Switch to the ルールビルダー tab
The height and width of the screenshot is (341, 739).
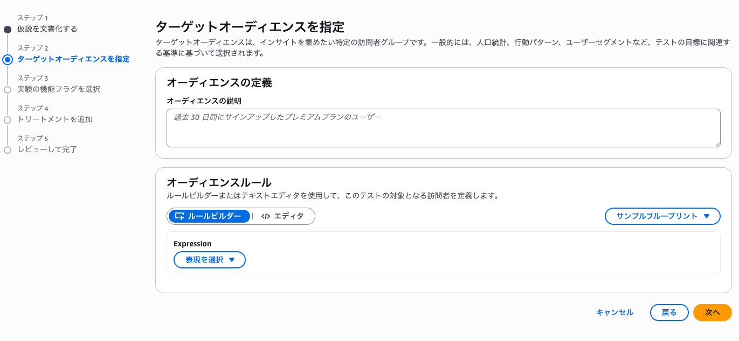[209, 216]
